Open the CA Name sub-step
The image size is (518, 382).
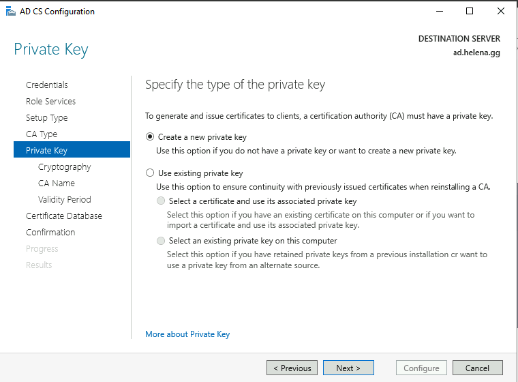[x=57, y=183]
